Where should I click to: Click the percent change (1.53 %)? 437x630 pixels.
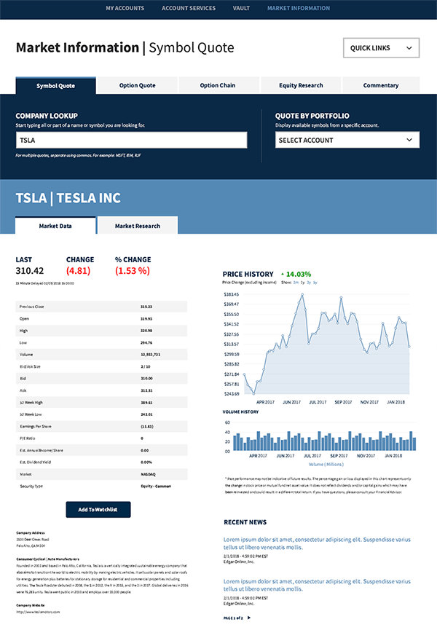pyautogui.click(x=133, y=271)
